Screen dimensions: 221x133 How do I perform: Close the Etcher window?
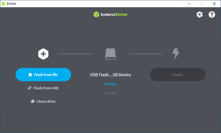click(x=214, y=4)
